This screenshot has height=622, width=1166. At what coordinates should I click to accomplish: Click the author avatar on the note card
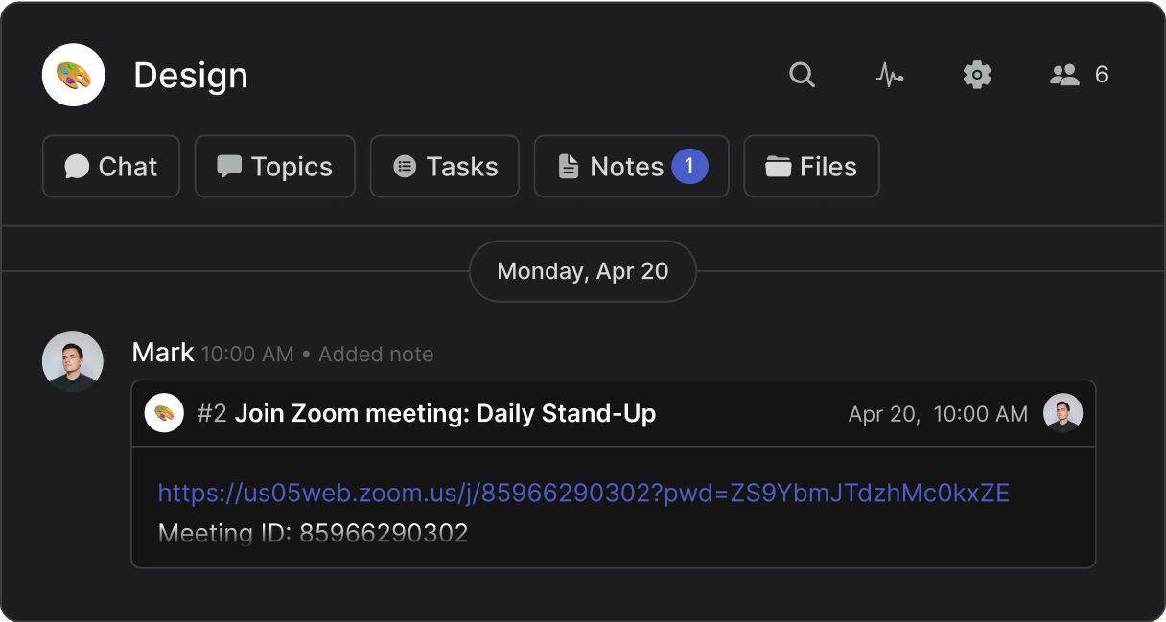tap(1063, 413)
